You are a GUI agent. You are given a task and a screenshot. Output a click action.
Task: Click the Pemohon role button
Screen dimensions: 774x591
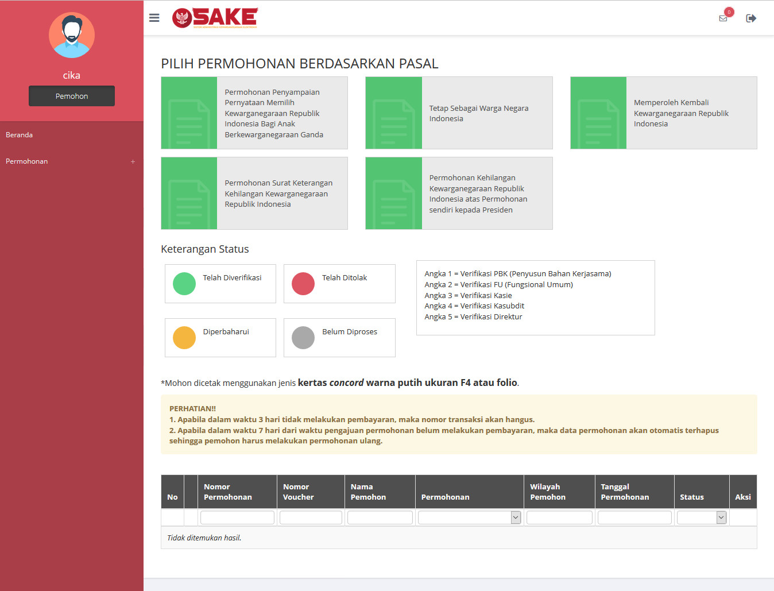click(x=72, y=96)
